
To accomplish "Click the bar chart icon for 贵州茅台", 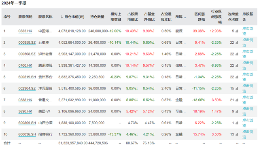I will (236, 77).
